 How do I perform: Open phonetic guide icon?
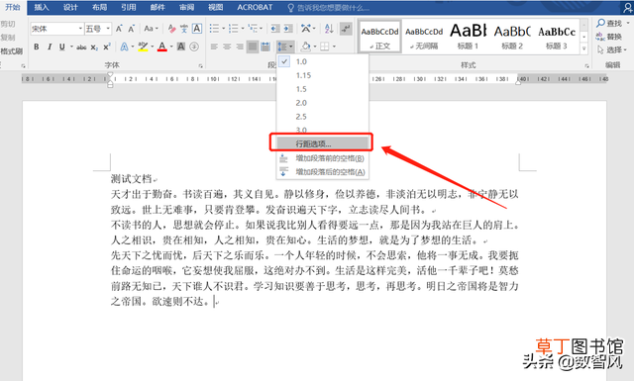click(184, 29)
